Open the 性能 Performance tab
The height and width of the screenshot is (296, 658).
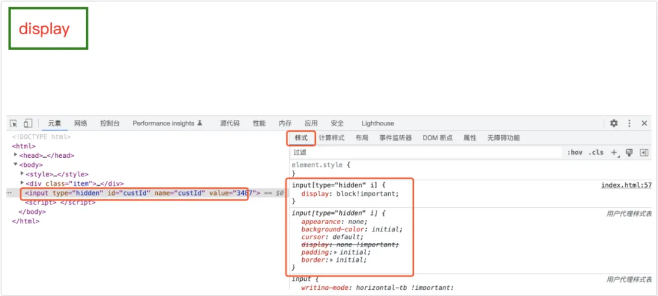tap(259, 123)
